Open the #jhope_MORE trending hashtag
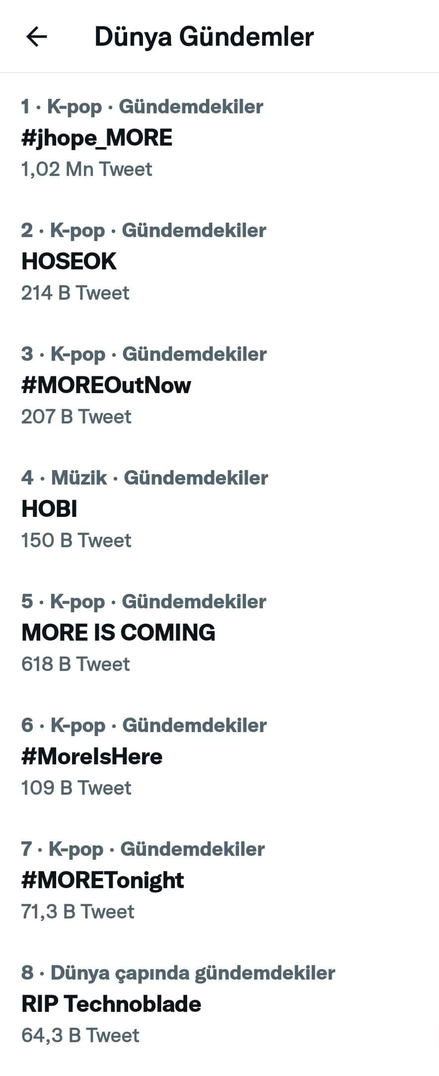Screen dimensions: 439x1076 point(97,138)
